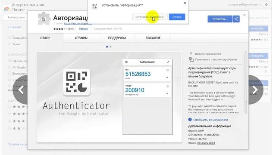Click the 'Работа' category link
276x155 pixels.
(83, 29)
